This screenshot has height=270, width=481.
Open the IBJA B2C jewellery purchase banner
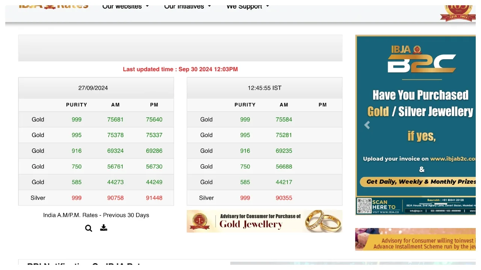416,125
